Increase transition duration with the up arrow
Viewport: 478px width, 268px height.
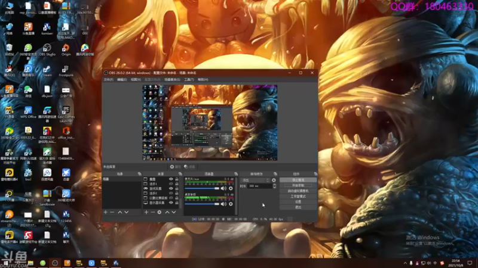click(x=274, y=185)
